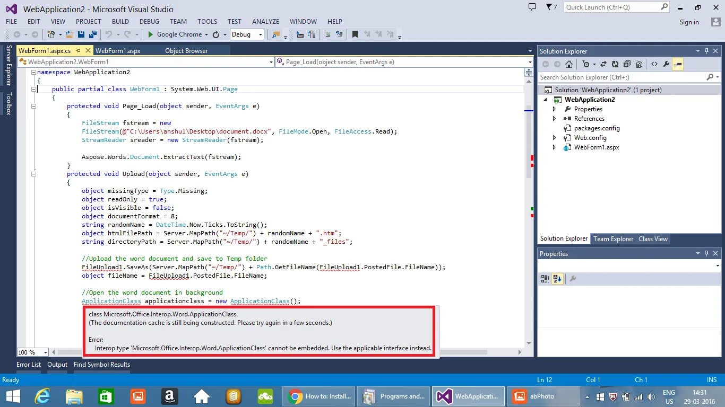Expand the References node
Viewport: 725px width, 407px height.
(555, 119)
